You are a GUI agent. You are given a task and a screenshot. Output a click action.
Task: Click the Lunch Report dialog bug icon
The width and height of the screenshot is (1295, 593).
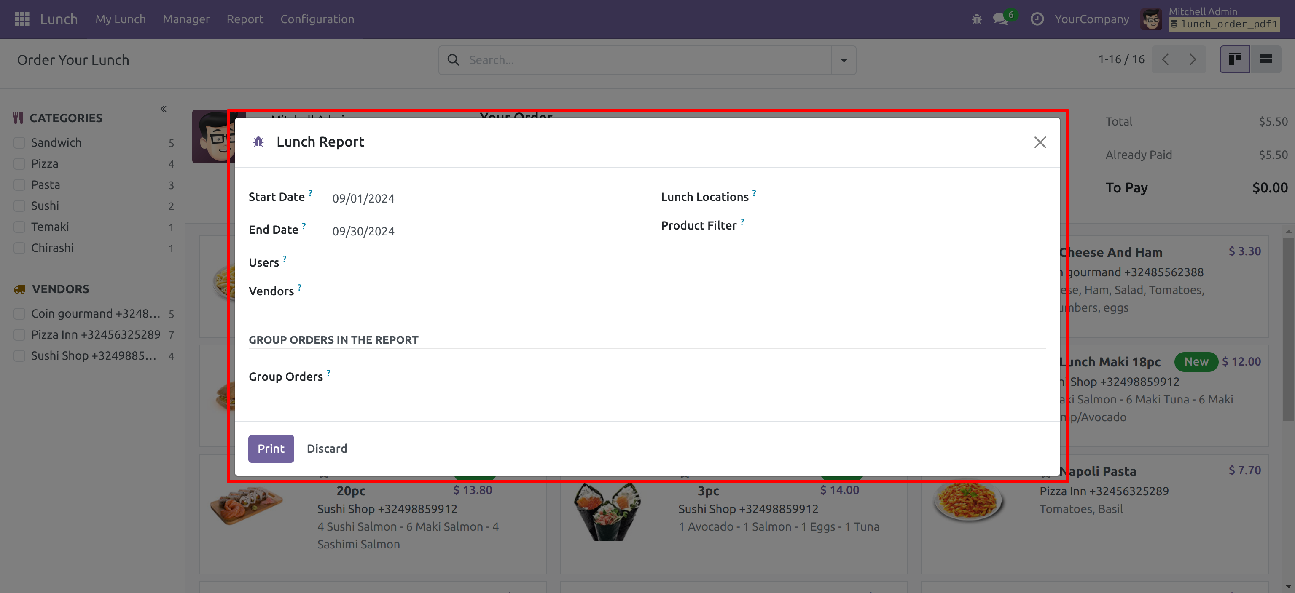258,142
